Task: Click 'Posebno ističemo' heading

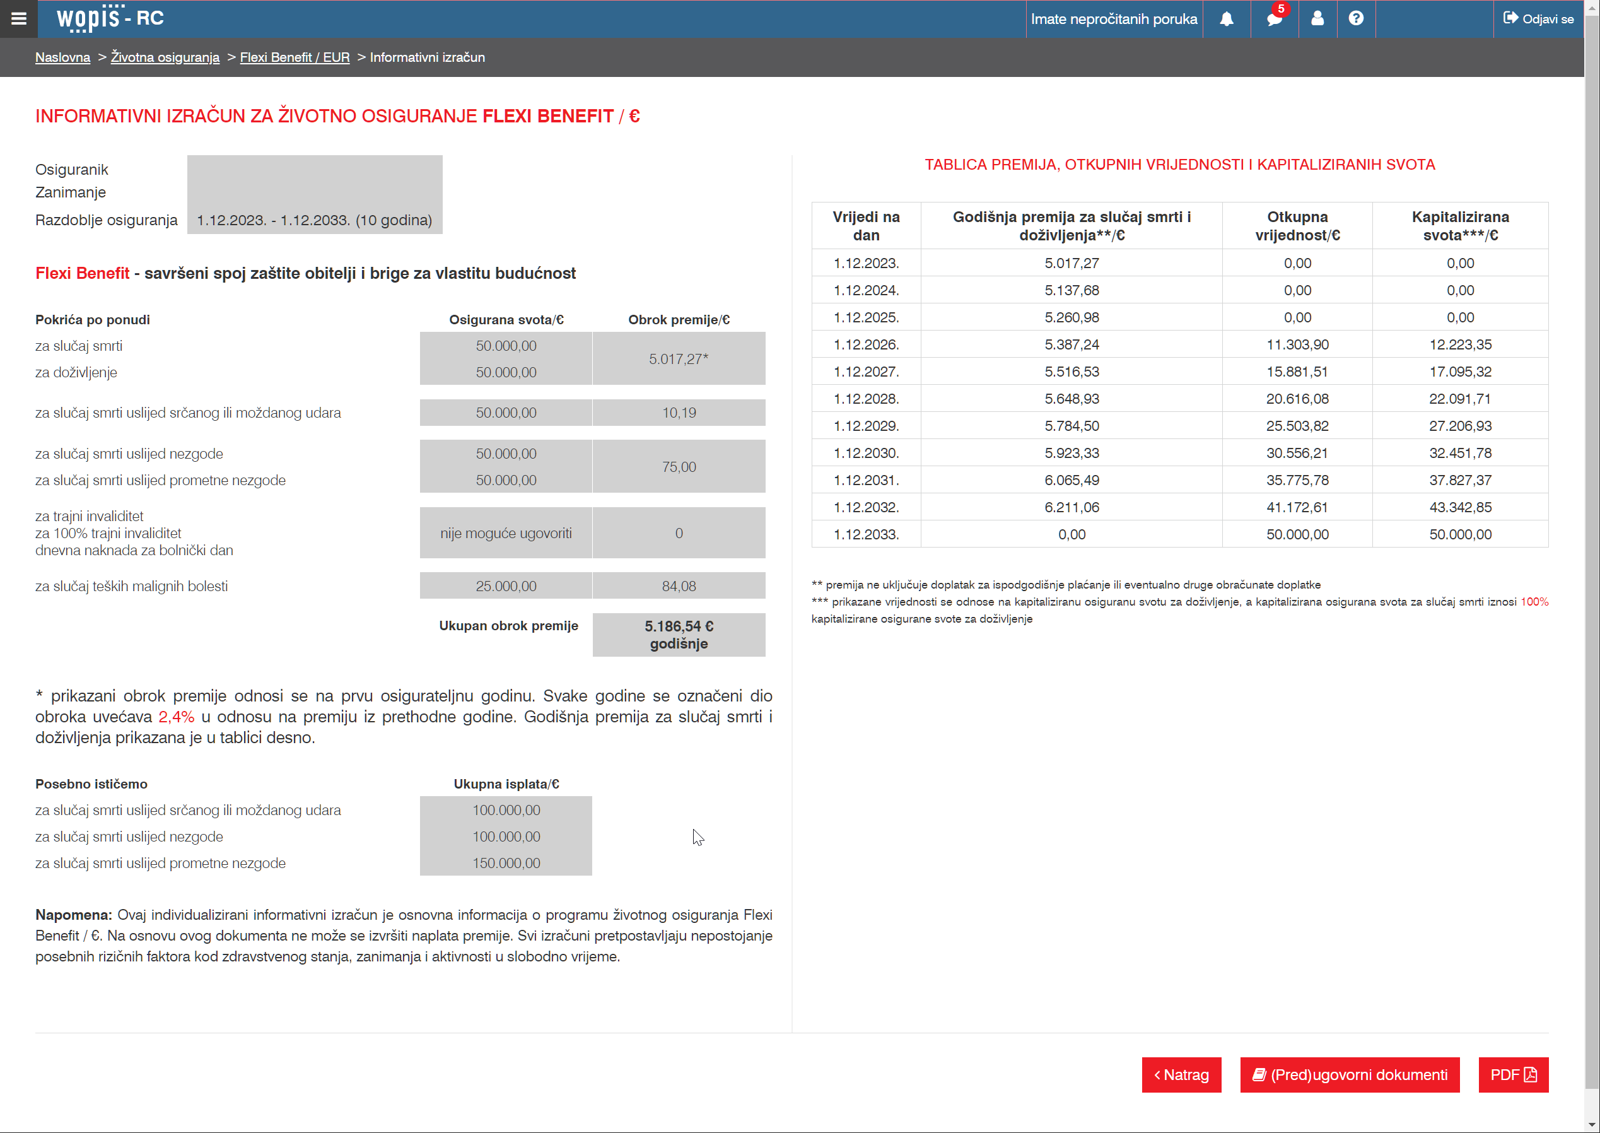Action: pos(91,784)
